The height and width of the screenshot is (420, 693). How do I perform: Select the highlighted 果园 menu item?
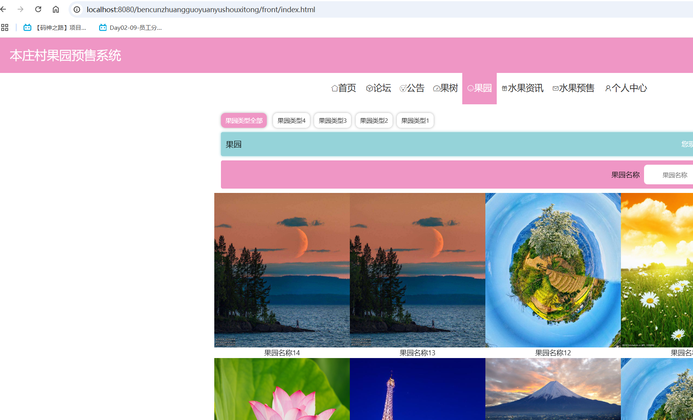pos(479,88)
